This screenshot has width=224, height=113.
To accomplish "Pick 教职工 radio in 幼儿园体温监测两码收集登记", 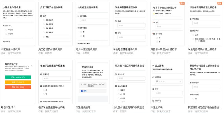I will tap(118, 90).
